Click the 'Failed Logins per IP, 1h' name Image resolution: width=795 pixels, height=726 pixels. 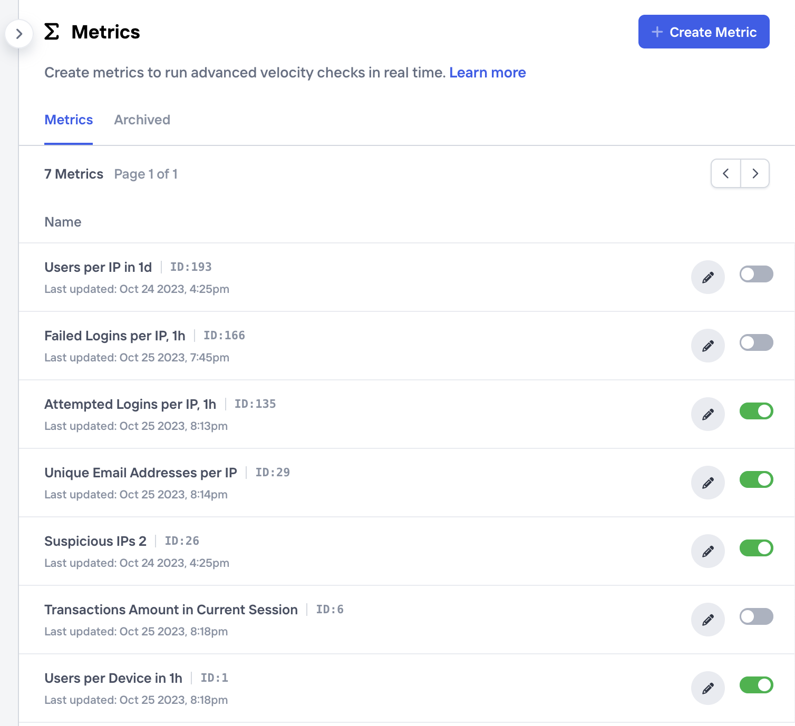(115, 336)
